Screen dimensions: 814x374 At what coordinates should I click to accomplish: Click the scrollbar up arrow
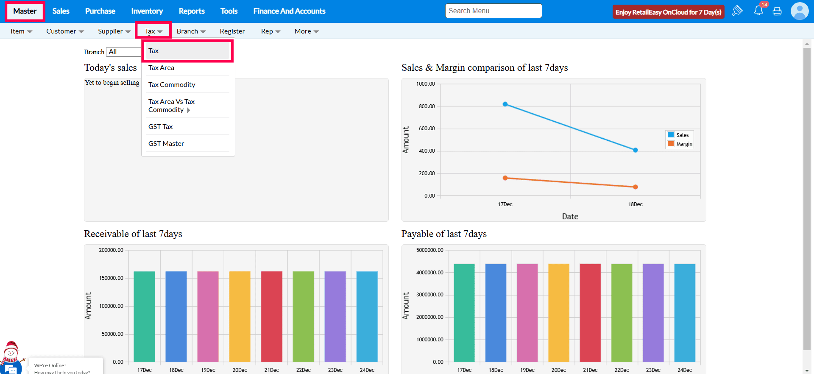coord(807,43)
